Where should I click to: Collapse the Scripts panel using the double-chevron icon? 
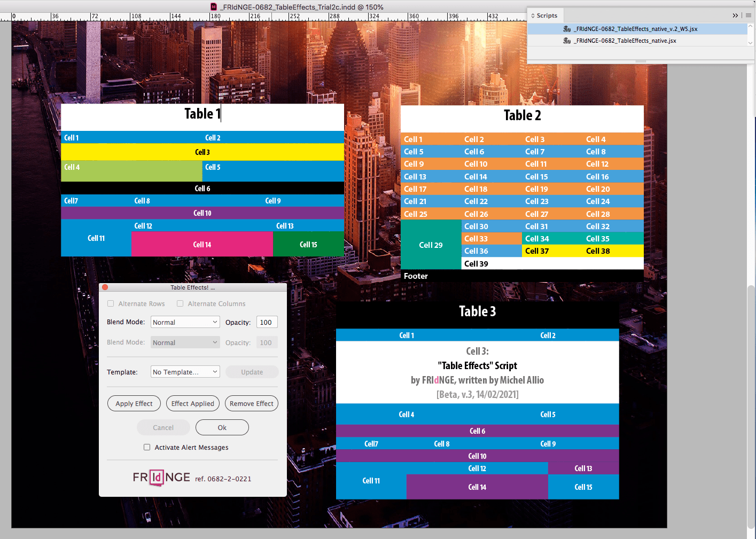(735, 15)
